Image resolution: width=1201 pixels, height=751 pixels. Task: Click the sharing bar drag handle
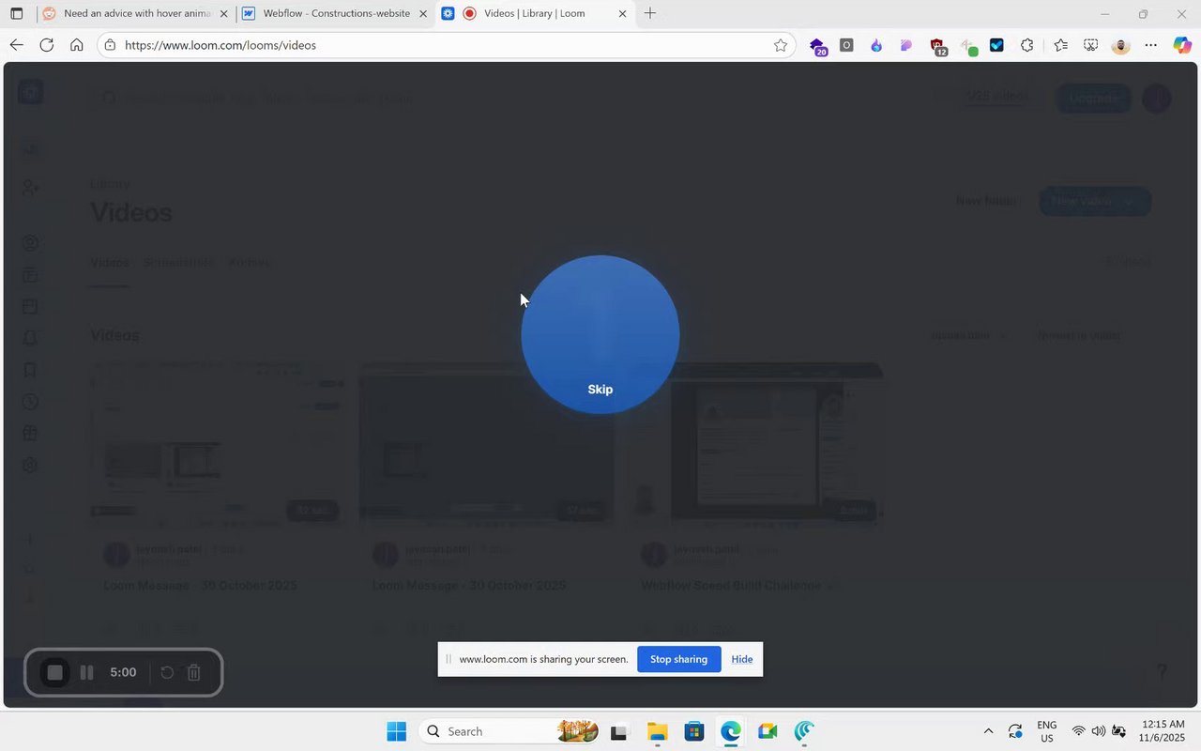448,659
